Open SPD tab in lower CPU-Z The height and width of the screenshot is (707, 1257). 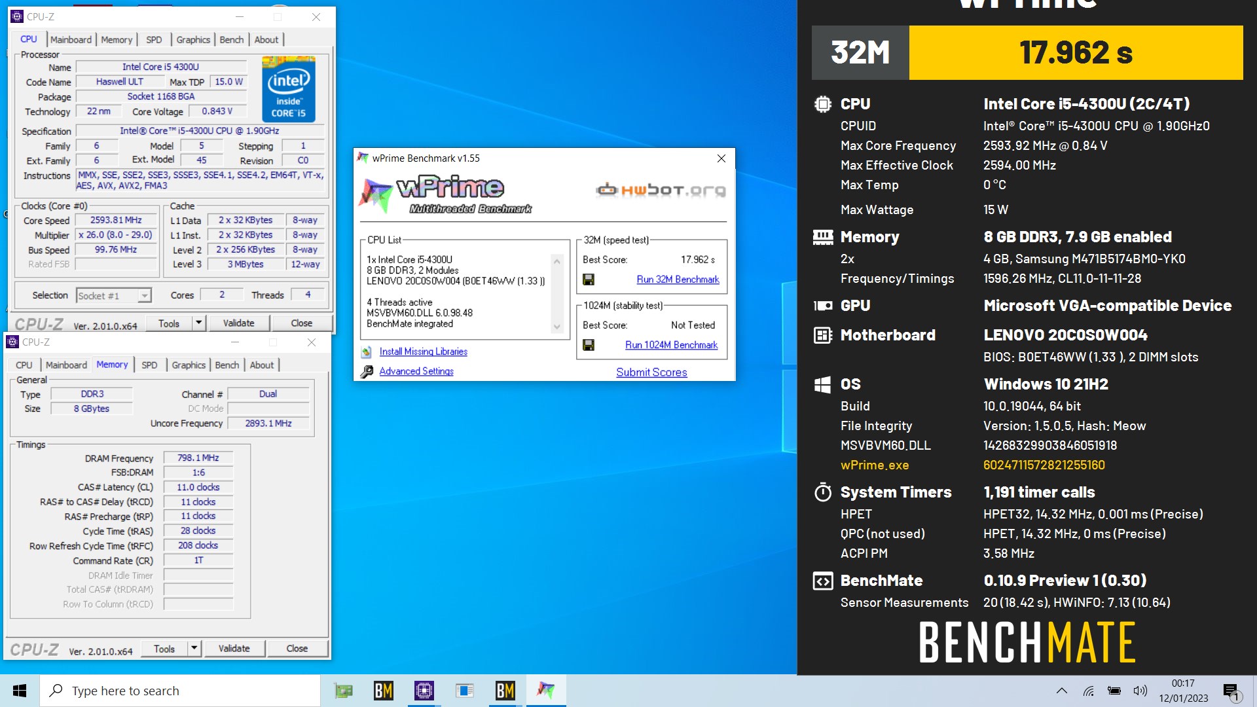coord(149,365)
